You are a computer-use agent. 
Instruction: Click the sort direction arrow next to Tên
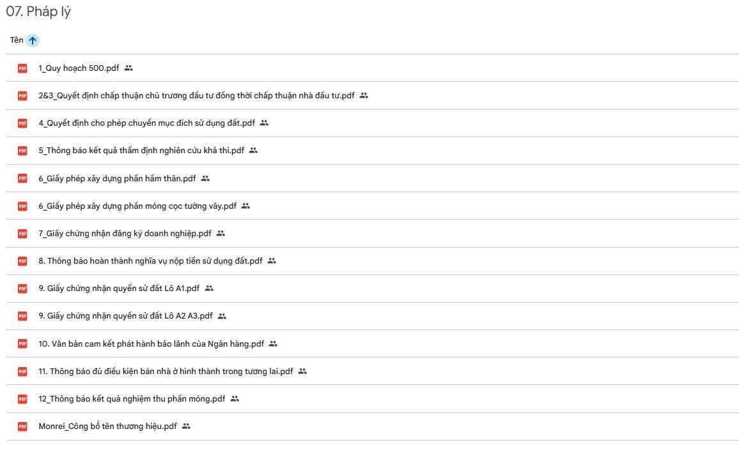click(33, 40)
